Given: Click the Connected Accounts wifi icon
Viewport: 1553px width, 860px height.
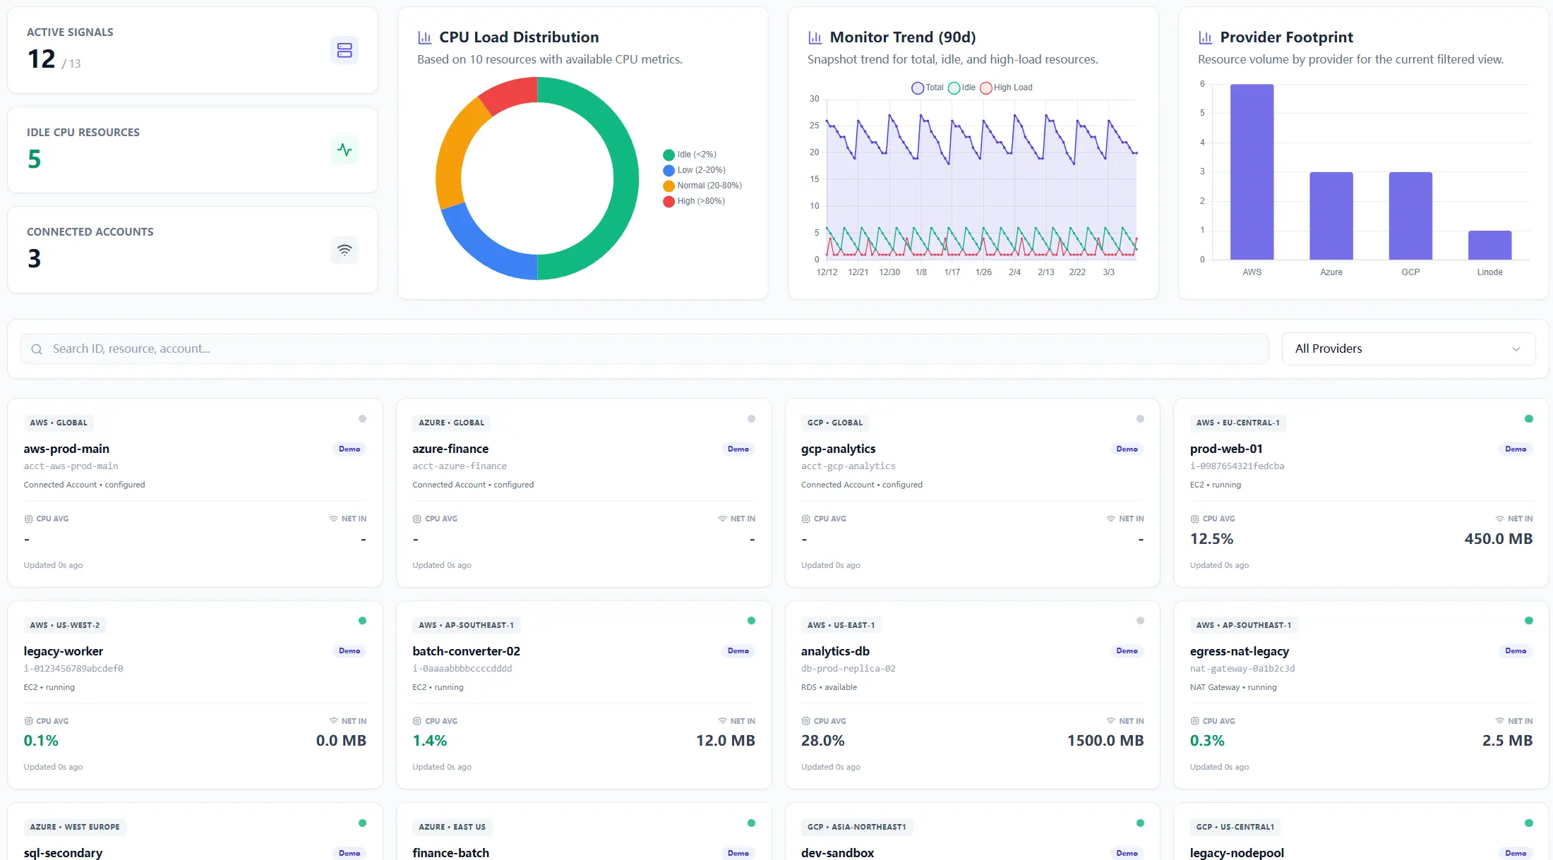Looking at the screenshot, I should coord(344,250).
